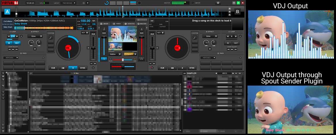Screen dimensions: 336x135
Task: Open the Additive video transition dropdown
Action: 115,54
